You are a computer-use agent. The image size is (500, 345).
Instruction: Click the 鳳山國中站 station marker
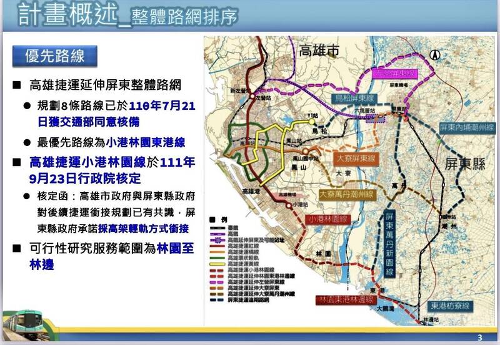tap(304, 151)
